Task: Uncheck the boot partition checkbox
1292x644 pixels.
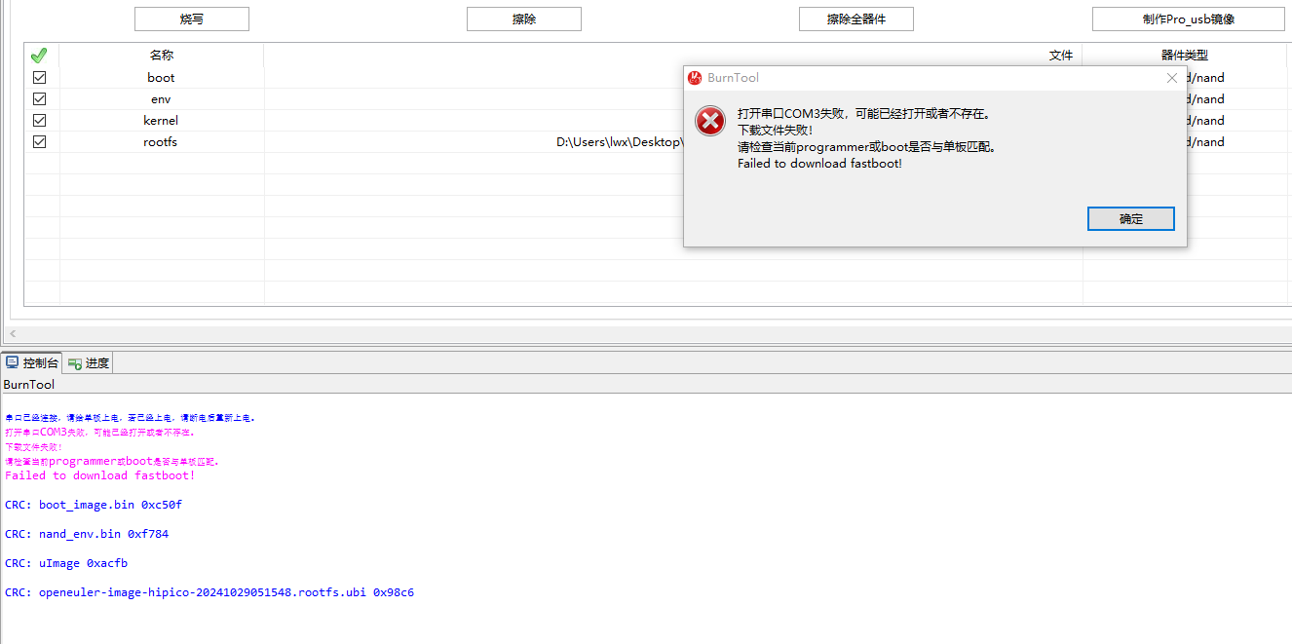Action: tap(40, 77)
